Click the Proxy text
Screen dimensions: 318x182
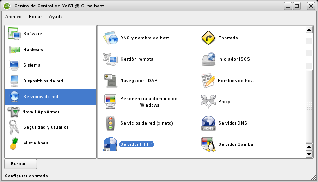pyautogui.click(x=224, y=102)
